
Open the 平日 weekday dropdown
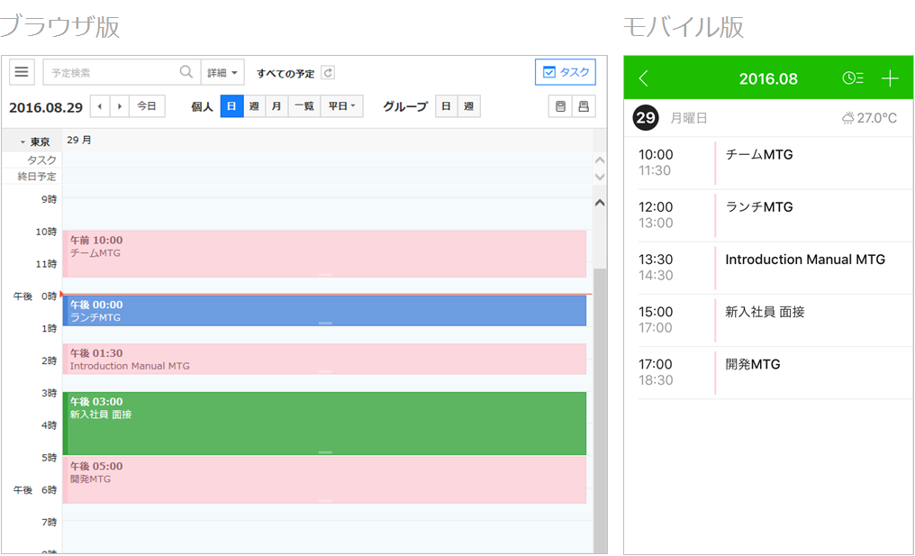click(341, 106)
